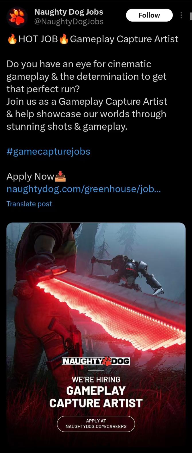Open the #gamecapturejobs hashtag
The width and height of the screenshot is (192, 453).
tap(48, 152)
